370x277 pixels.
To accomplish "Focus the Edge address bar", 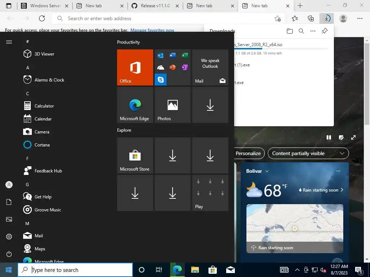I will [163, 18].
